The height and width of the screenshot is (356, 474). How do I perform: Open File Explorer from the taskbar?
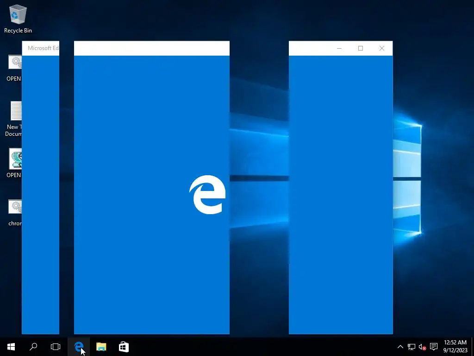pyautogui.click(x=101, y=347)
